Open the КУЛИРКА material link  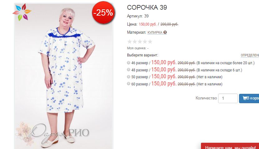[x=155, y=32]
